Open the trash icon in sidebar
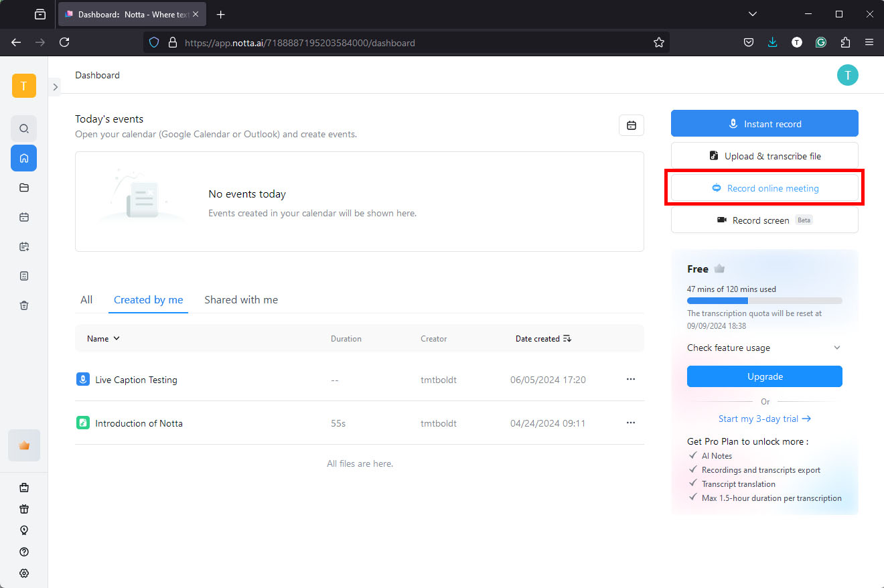The image size is (884, 588). (24, 305)
